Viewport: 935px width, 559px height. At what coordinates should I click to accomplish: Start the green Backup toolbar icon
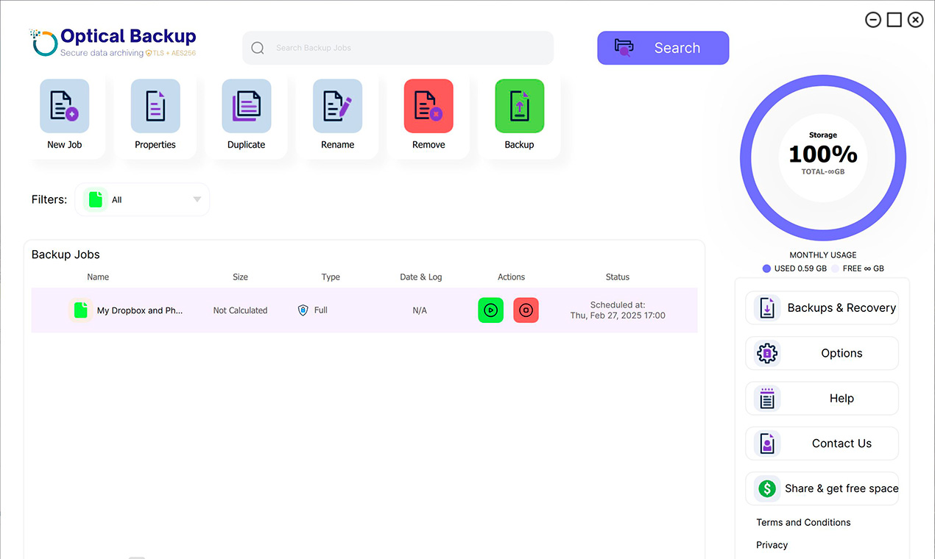click(520, 106)
